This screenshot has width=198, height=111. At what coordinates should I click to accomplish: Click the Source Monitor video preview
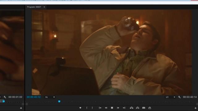tap(12, 53)
